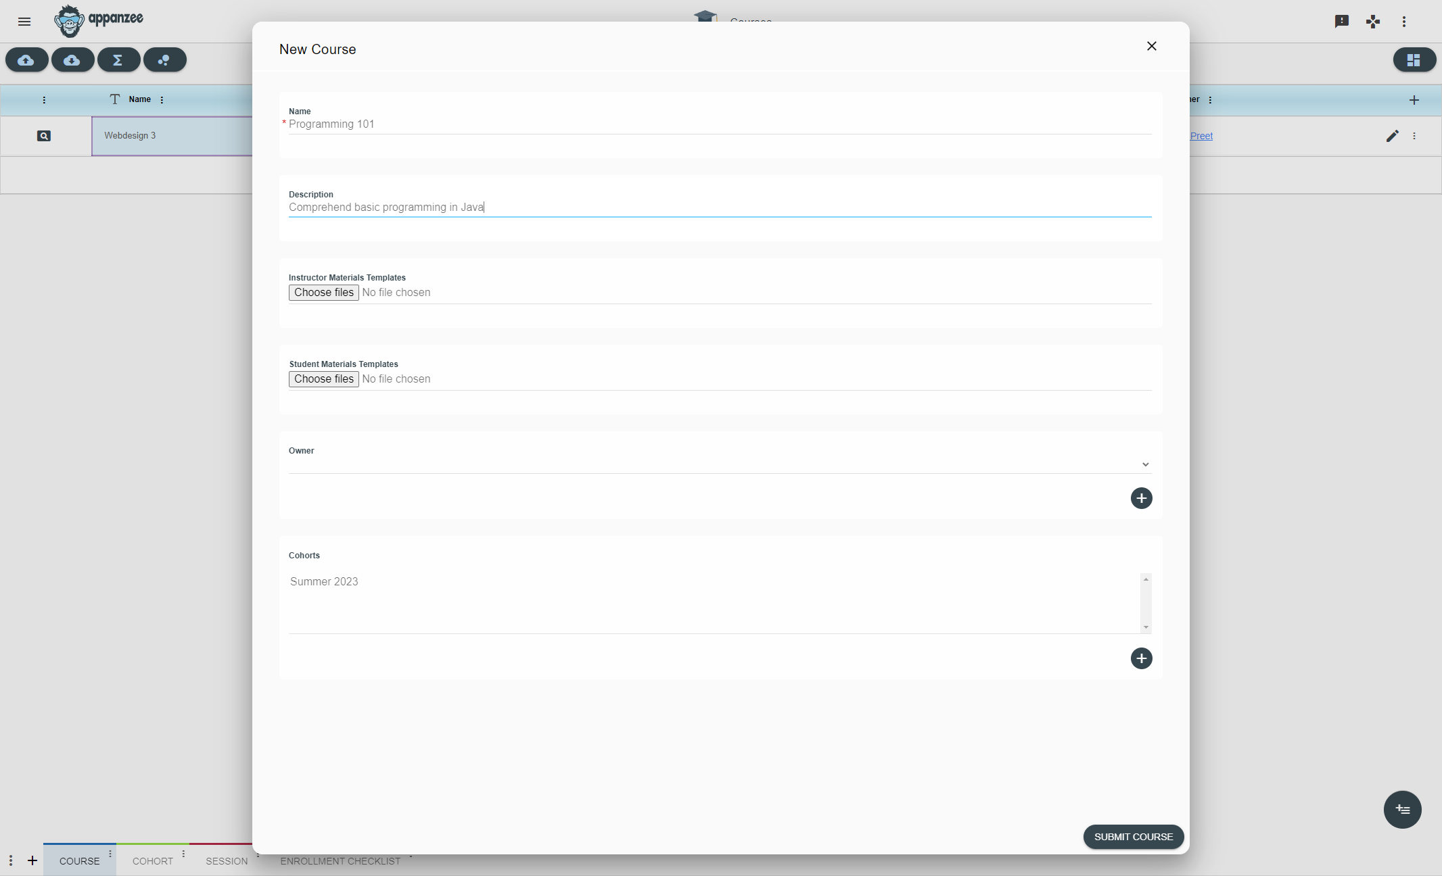Click the floating add-row list button

point(1403,810)
